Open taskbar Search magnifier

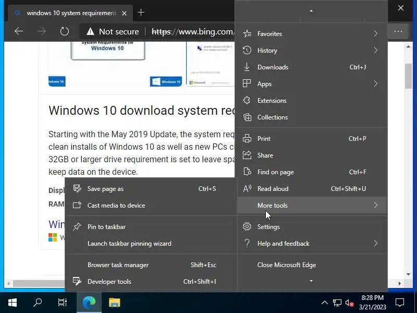coord(38,303)
